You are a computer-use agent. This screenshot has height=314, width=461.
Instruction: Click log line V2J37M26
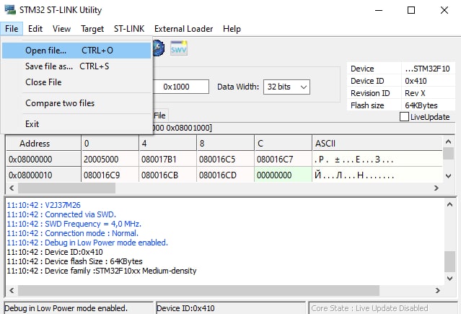[43, 205]
